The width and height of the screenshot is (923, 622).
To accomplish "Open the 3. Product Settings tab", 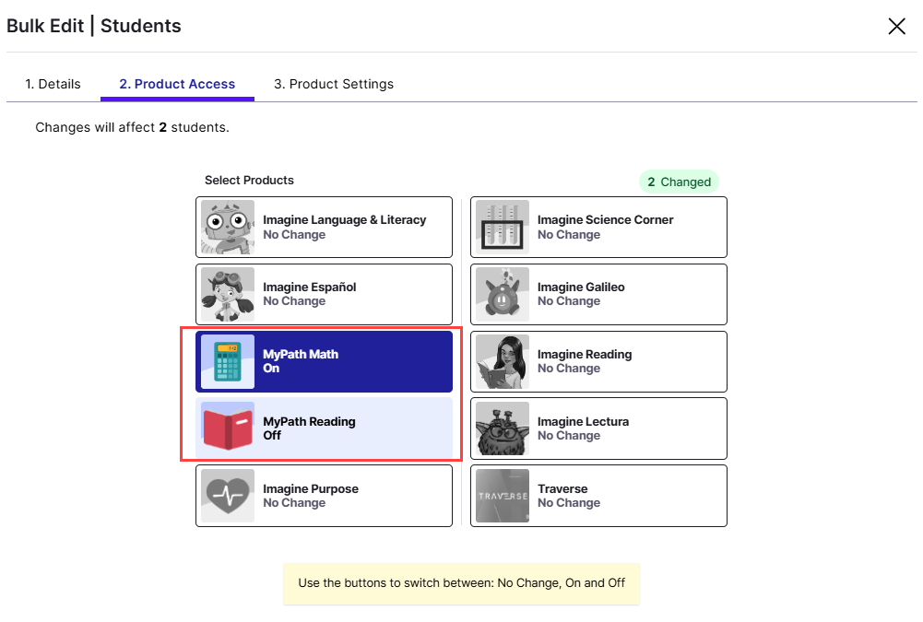I will click(334, 84).
